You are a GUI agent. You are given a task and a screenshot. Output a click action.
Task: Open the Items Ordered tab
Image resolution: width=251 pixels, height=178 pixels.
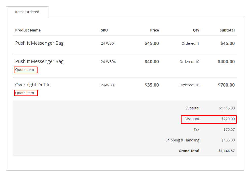click(x=27, y=12)
